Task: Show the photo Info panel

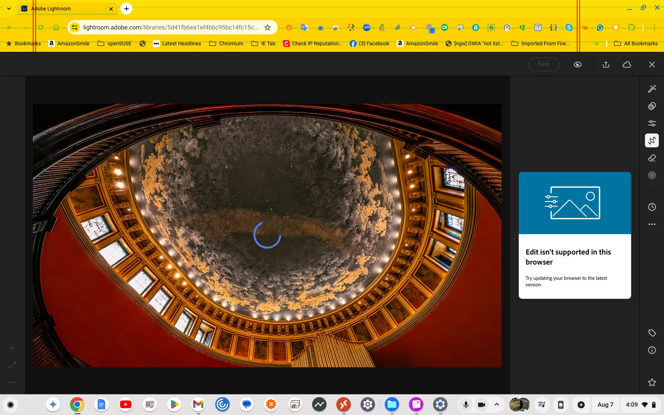Action: [x=652, y=350]
